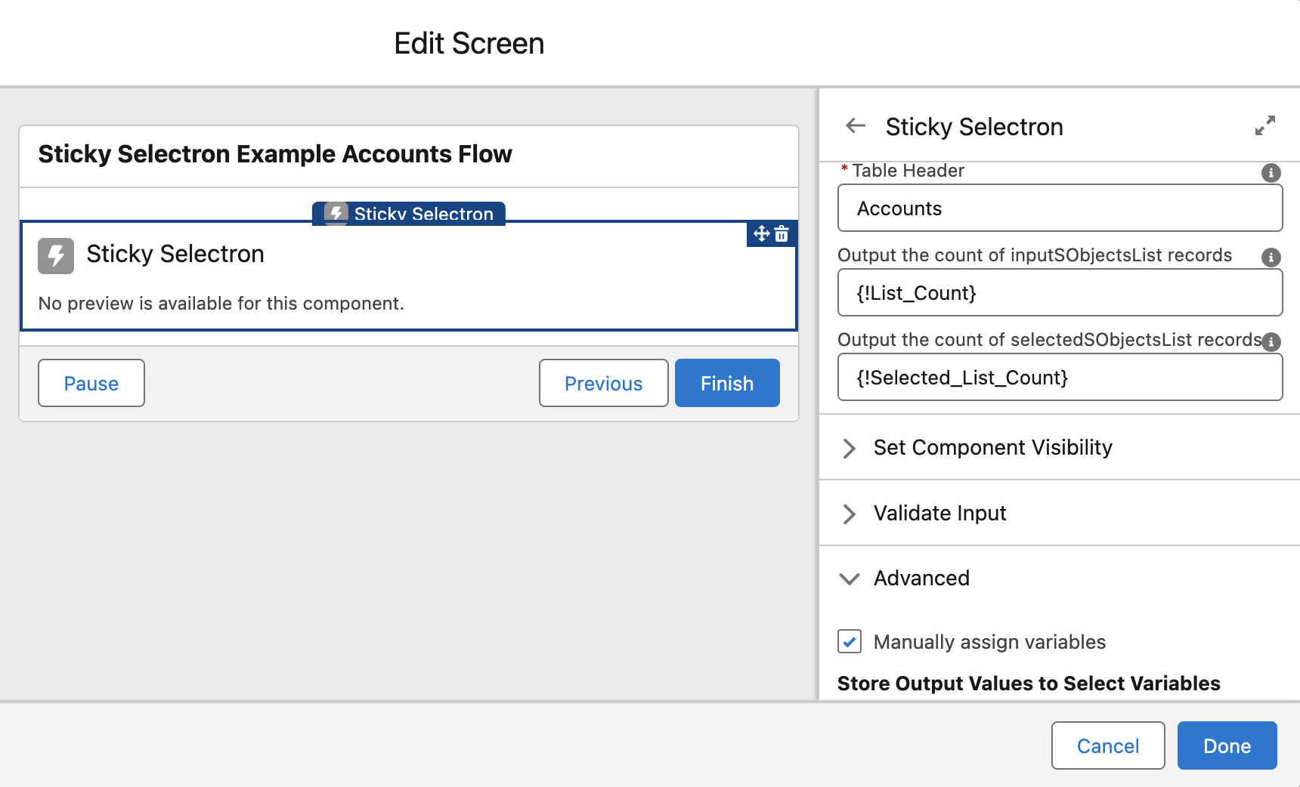Open the info tooltip for Table Header
This screenshot has width=1300, height=787.
[1271, 173]
